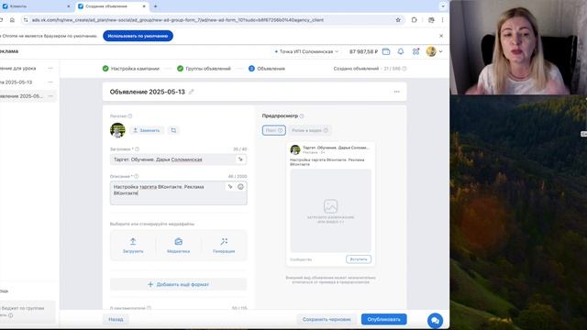Viewport: 587px width, 330px height.
Task: Click 'Добавить ещё формат' button
Action: 178,284
